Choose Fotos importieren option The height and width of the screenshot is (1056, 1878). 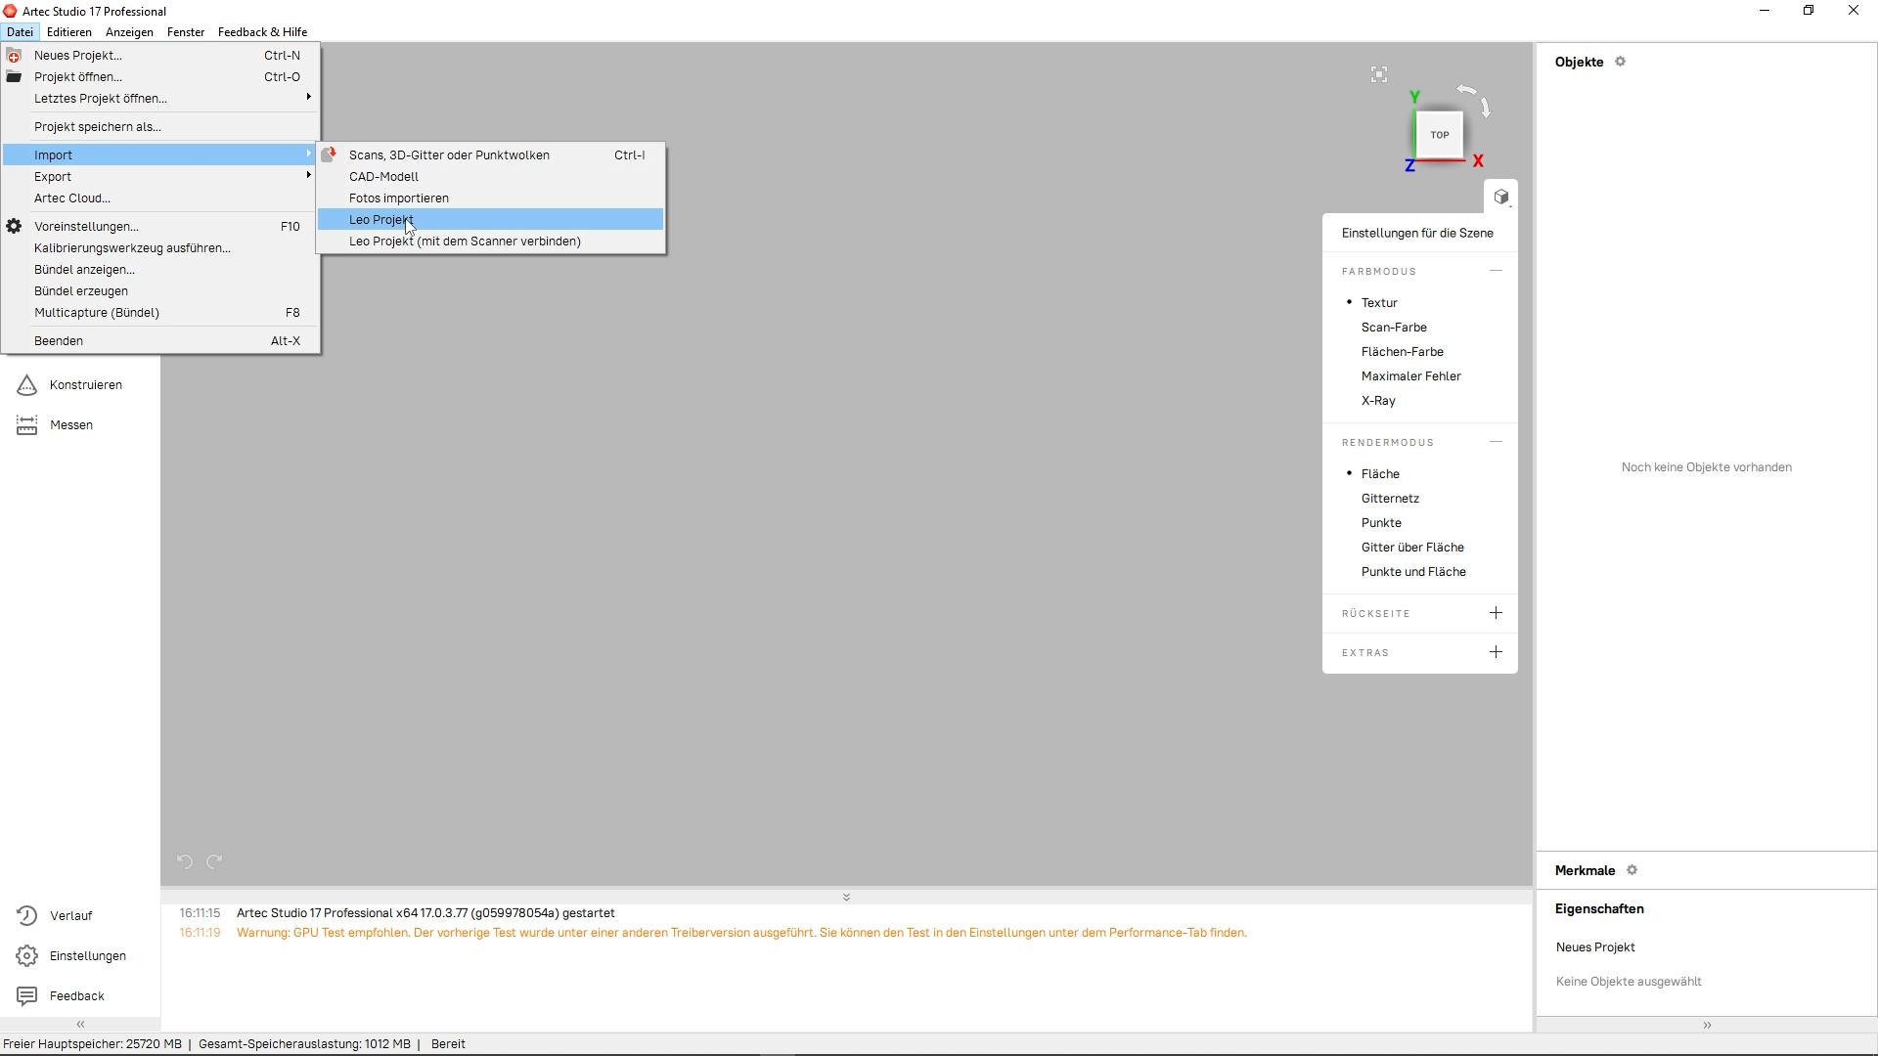490,198
